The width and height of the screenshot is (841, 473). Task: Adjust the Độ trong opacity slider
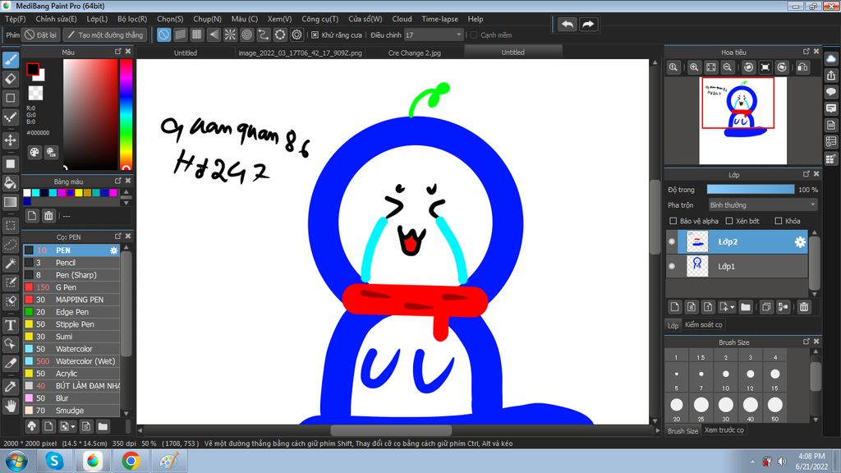pyautogui.click(x=751, y=190)
